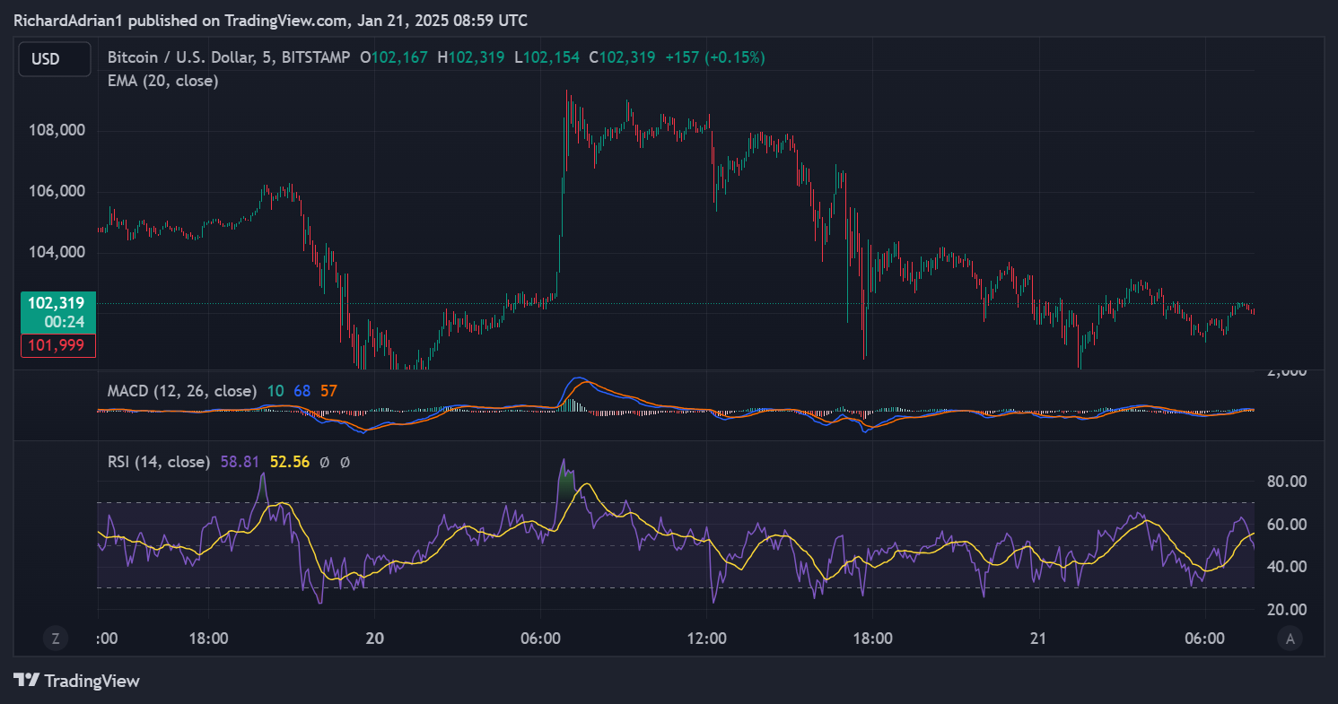Click the RSI (14, close) legend
The height and width of the screenshot is (704, 1338).
(x=159, y=462)
